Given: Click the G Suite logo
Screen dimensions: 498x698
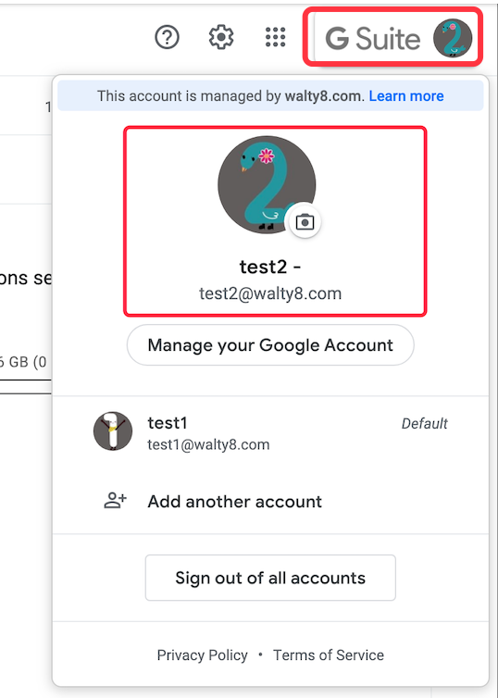Looking at the screenshot, I should click(x=373, y=38).
